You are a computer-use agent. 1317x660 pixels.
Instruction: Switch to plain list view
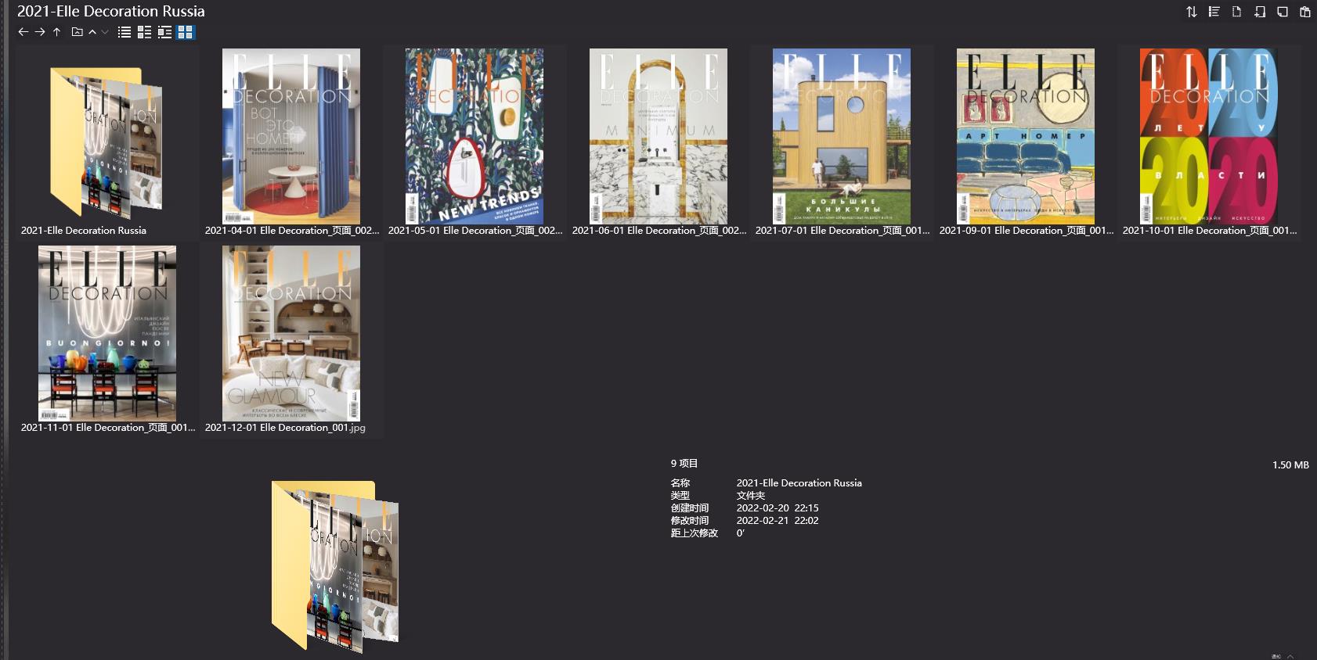tap(124, 32)
